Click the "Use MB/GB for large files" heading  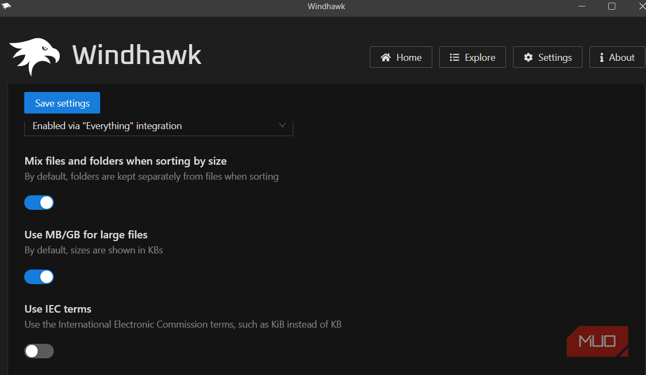(x=86, y=235)
